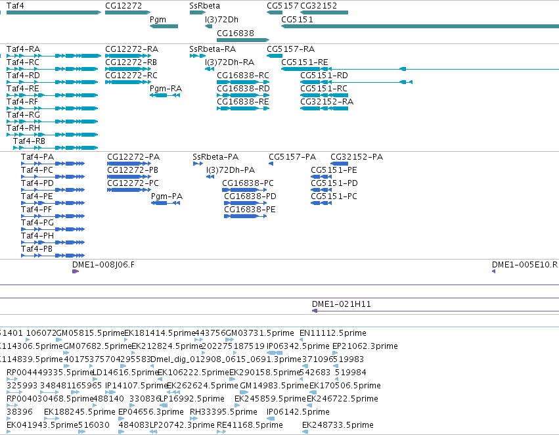Click the SsRbeta gene label
This screenshot has height=435, width=559.
point(205,6)
